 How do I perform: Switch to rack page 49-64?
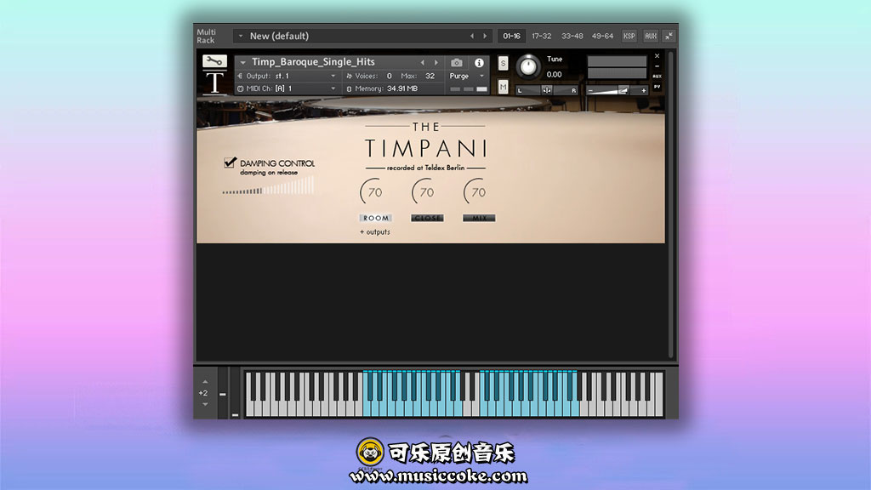602,36
